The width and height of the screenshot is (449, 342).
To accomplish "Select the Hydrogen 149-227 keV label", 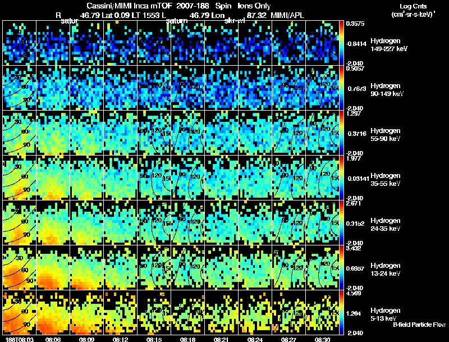I will (389, 45).
